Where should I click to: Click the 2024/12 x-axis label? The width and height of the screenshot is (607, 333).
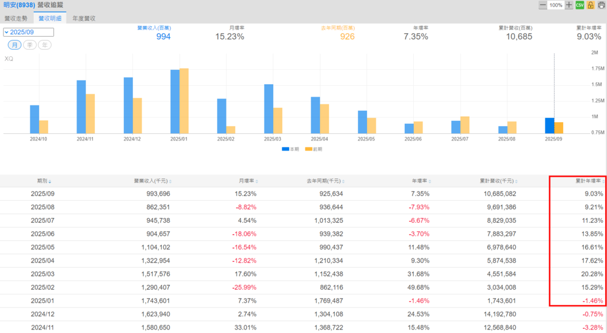[x=132, y=139]
